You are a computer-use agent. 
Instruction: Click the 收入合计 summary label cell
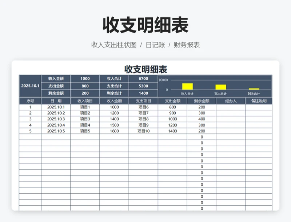(114, 79)
